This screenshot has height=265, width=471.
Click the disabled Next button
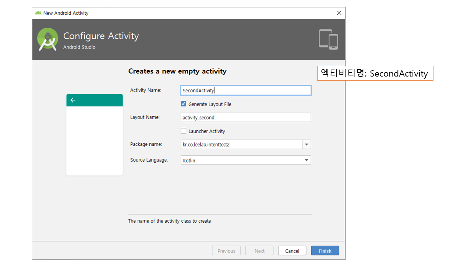pos(259,251)
